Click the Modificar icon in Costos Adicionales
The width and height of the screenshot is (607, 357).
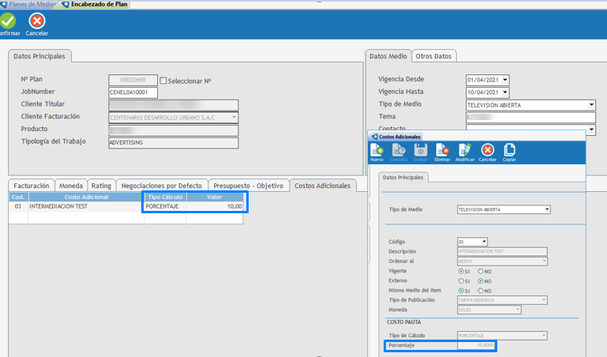tap(465, 151)
